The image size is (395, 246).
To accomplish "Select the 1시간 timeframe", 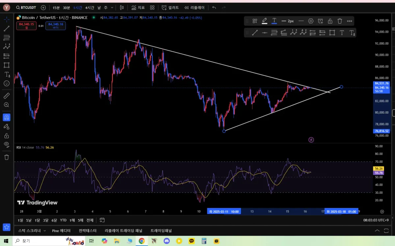I will (x=78, y=8).
